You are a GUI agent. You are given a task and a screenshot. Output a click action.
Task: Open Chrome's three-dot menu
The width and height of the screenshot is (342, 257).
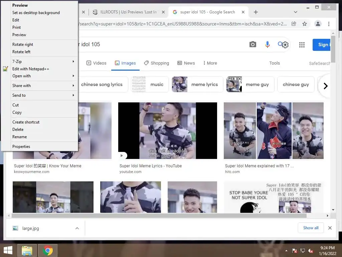pos(329,24)
